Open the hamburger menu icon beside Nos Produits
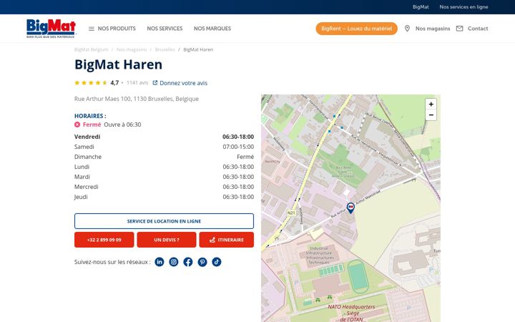The image size is (515, 322). (x=92, y=29)
